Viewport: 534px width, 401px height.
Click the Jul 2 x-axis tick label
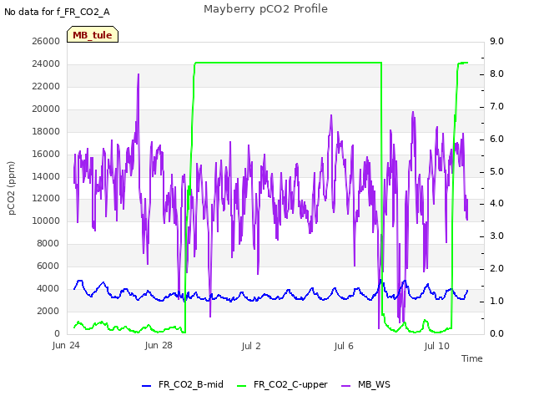tap(251, 346)
